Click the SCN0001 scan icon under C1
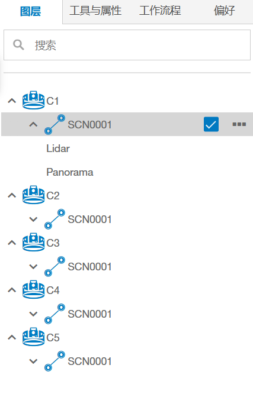Viewport: 253px width, 407px height. point(55,124)
